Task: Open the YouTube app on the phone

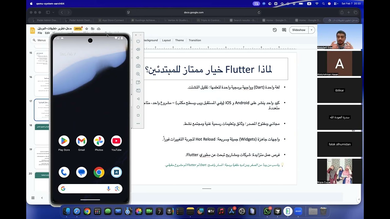Action: tap(116, 141)
